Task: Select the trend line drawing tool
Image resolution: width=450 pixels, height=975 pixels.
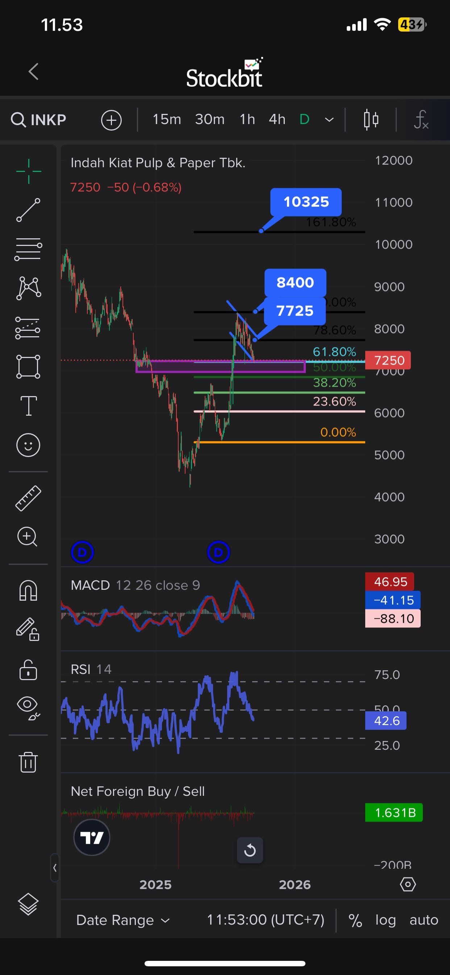Action: tap(28, 210)
